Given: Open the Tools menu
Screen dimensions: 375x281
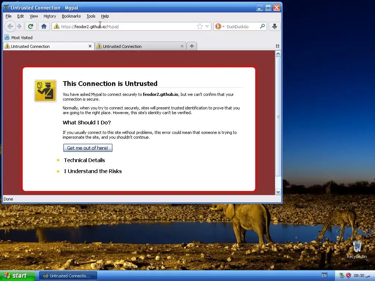Looking at the screenshot, I should [x=91, y=16].
